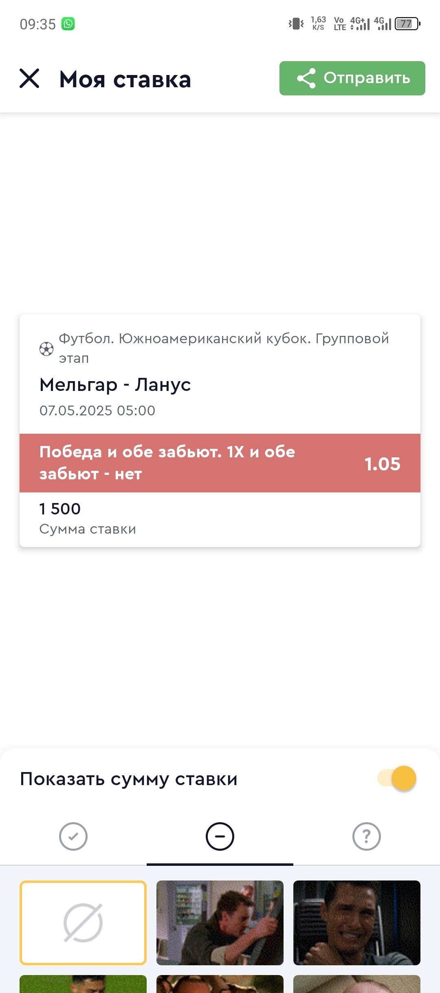The height and width of the screenshot is (993, 440).
Task: Close the Моя ставка screen
Action: coord(29,78)
